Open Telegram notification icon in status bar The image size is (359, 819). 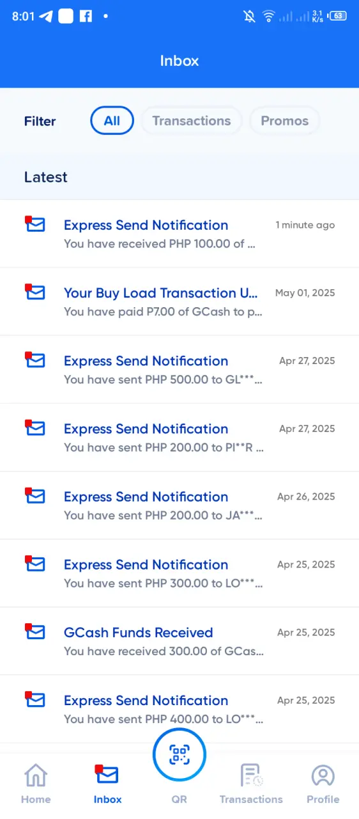point(45,17)
